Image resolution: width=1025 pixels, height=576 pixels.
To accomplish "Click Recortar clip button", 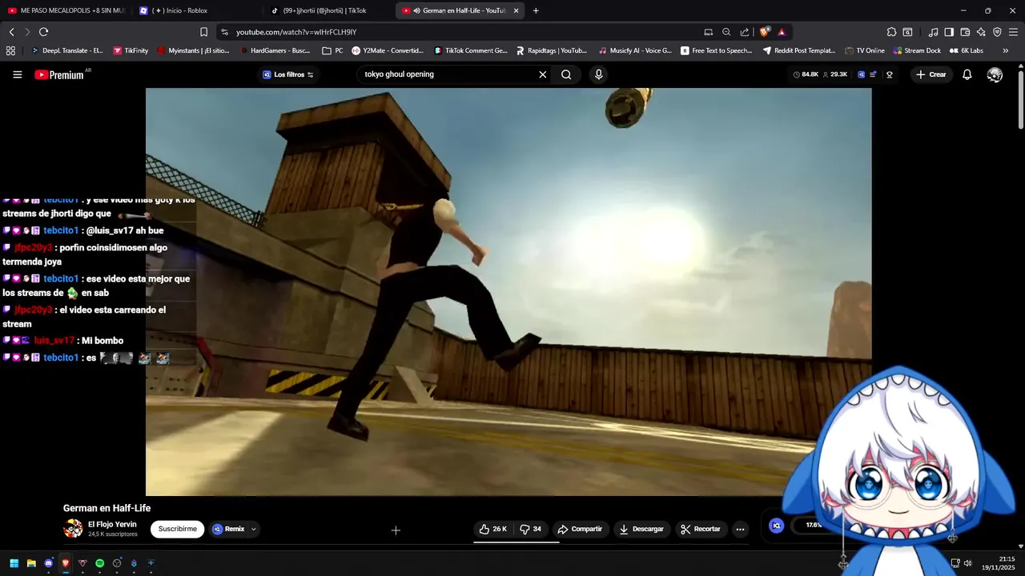I will tap(701, 529).
